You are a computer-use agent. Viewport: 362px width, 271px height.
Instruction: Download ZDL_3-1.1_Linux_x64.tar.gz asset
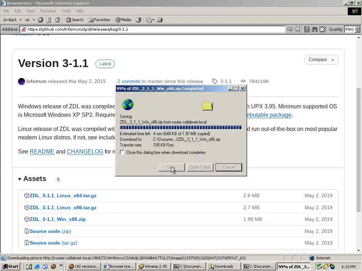click(x=63, y=195)
